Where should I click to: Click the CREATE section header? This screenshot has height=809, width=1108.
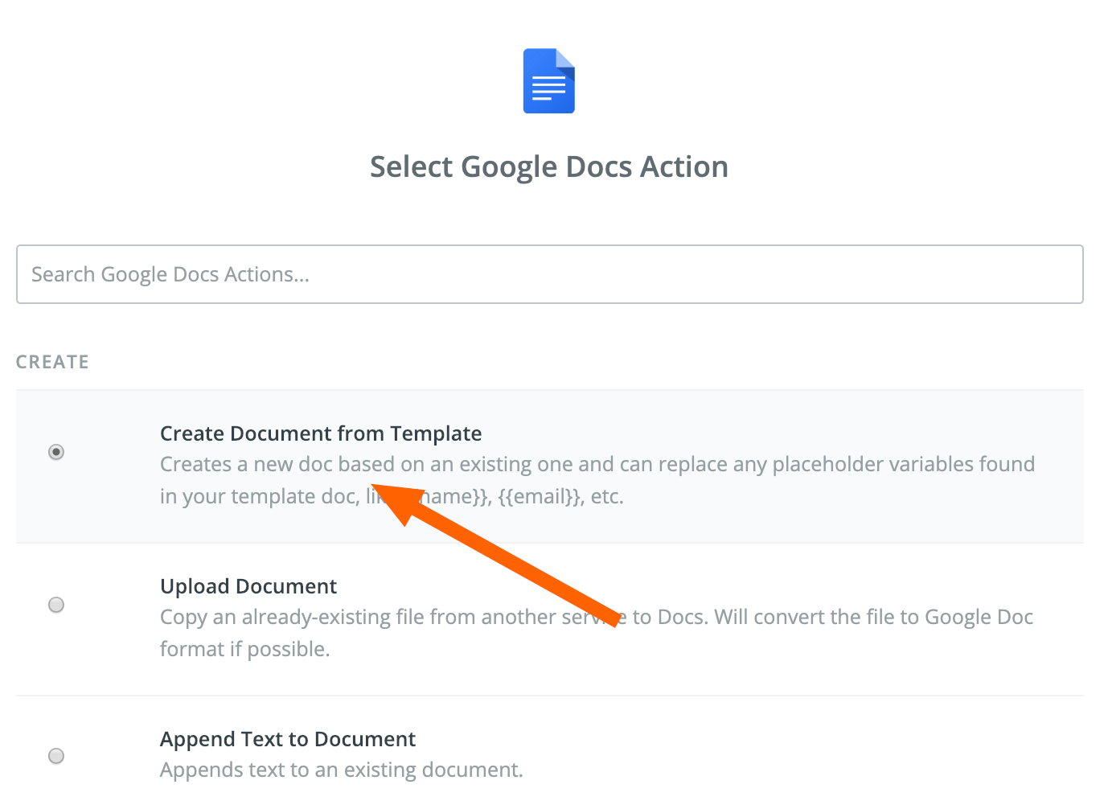pos(52,362)
